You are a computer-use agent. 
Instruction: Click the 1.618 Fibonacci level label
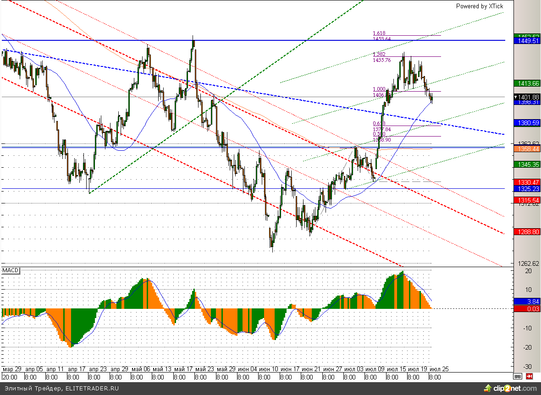click(379, 33)
